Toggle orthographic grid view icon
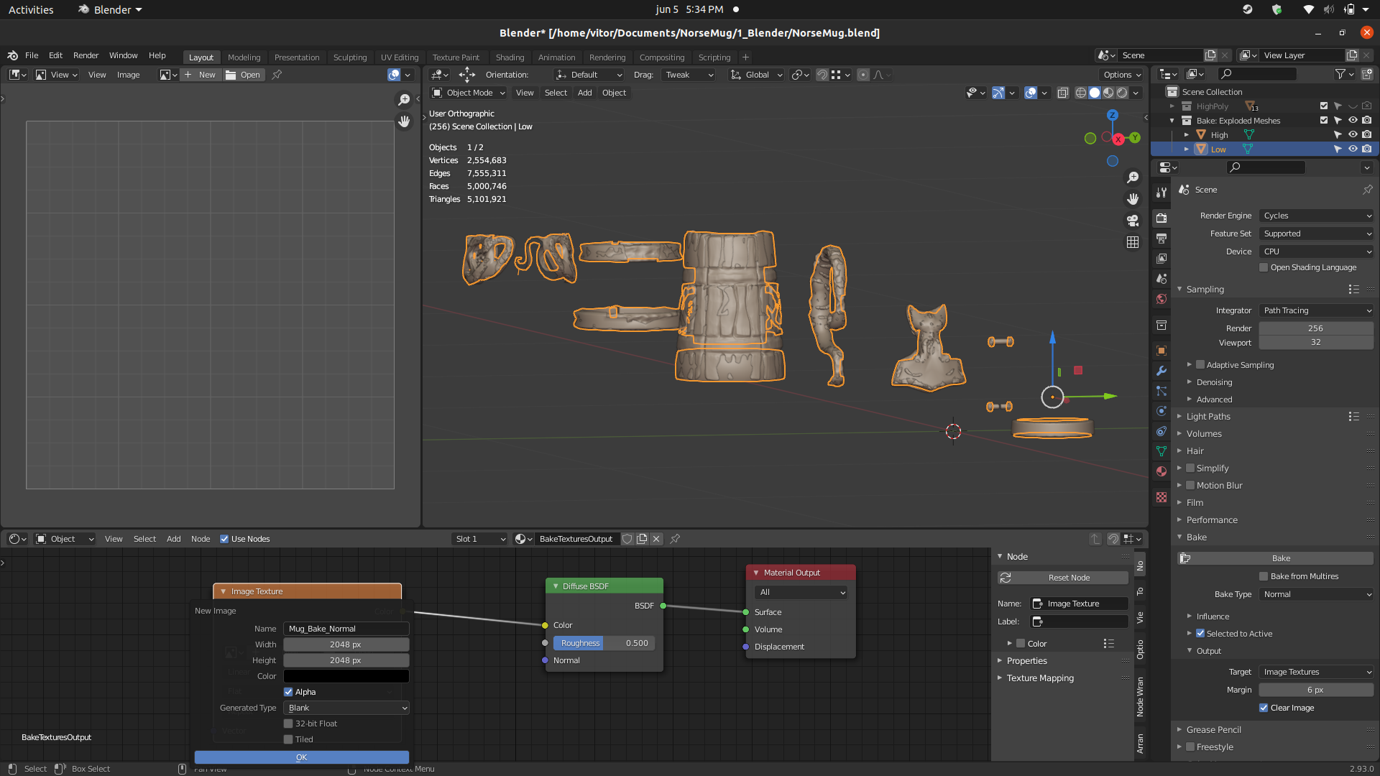 (x=1133, y=242)
